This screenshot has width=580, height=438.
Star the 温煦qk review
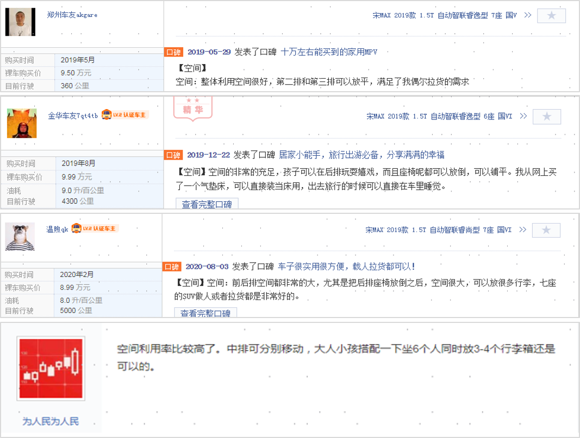pos(546,230)
